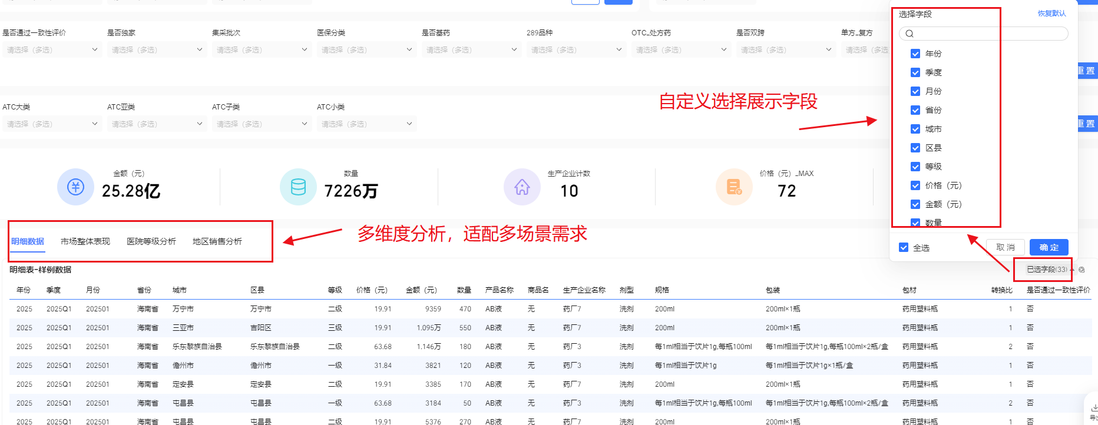
Task: Toggle the 省份 field checkbox
Action: [915, 110]
